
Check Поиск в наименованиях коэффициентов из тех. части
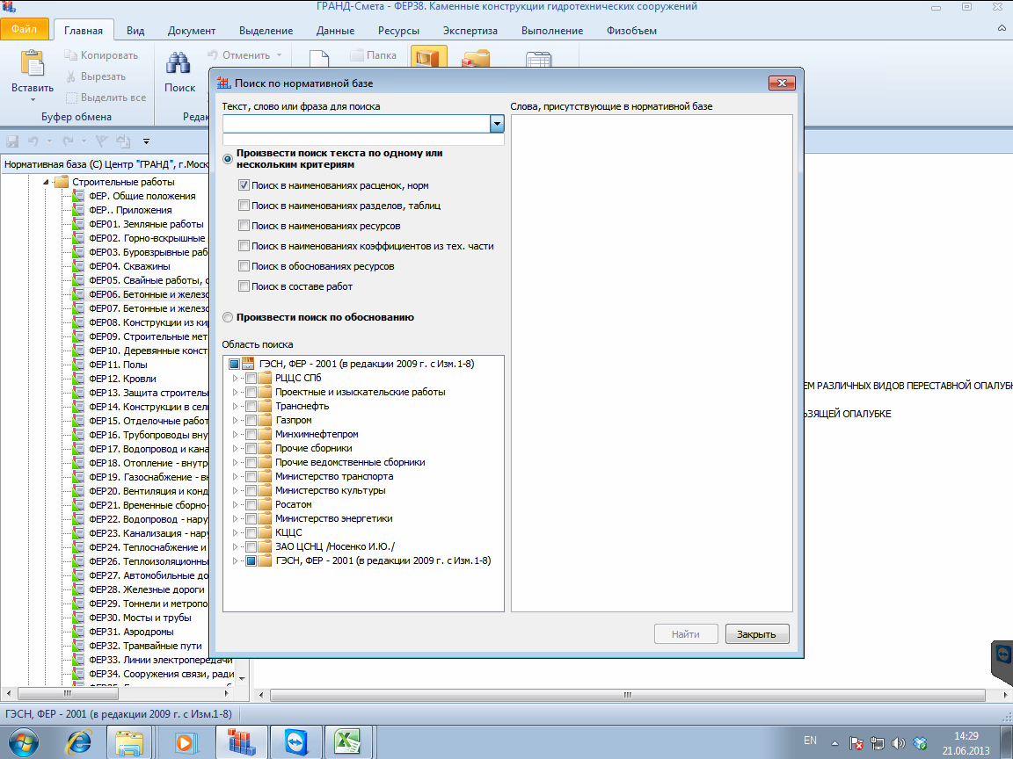(x=244, y=246)
